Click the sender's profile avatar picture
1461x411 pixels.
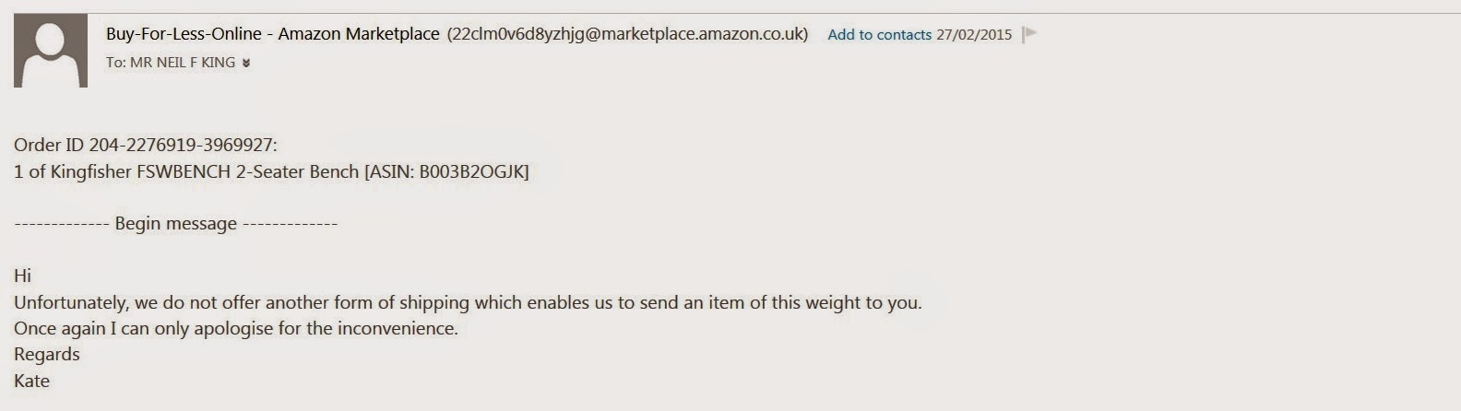51,51
